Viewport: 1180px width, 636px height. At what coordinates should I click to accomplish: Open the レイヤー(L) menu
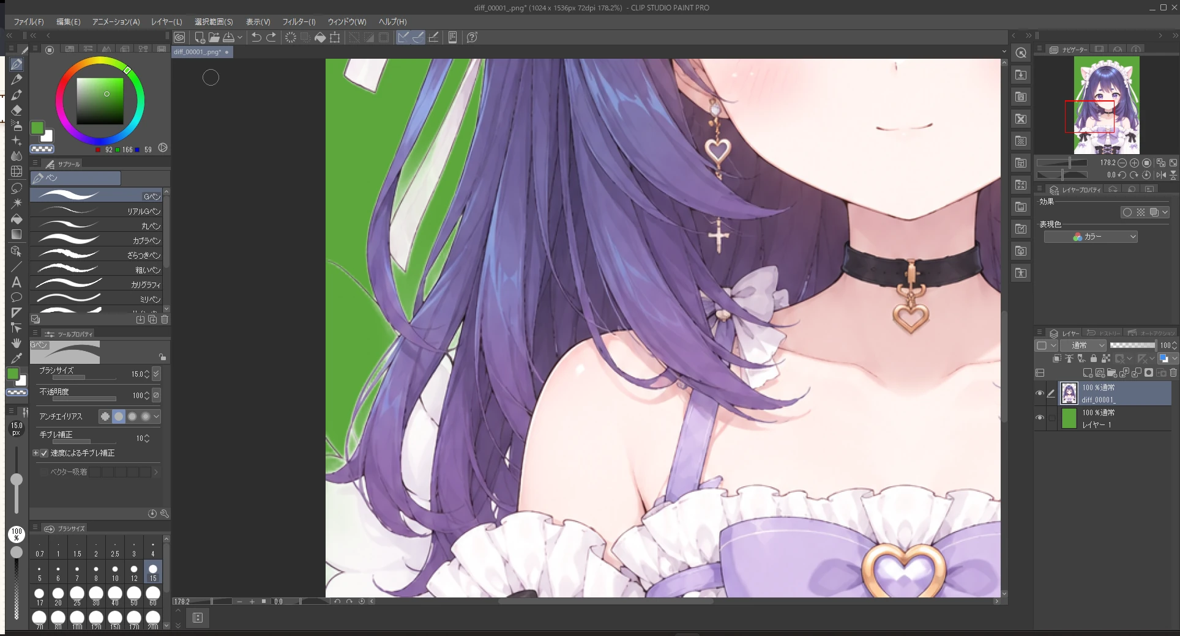click(x=166, y=21)
